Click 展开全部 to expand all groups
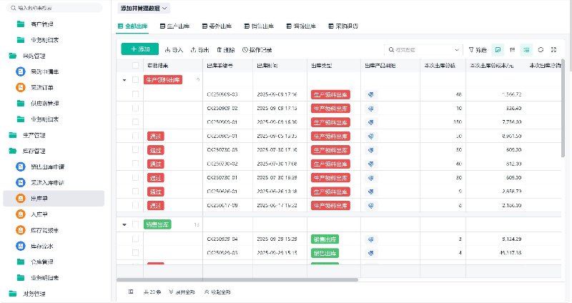Screen dimensions: 572x303 (182, 292)
